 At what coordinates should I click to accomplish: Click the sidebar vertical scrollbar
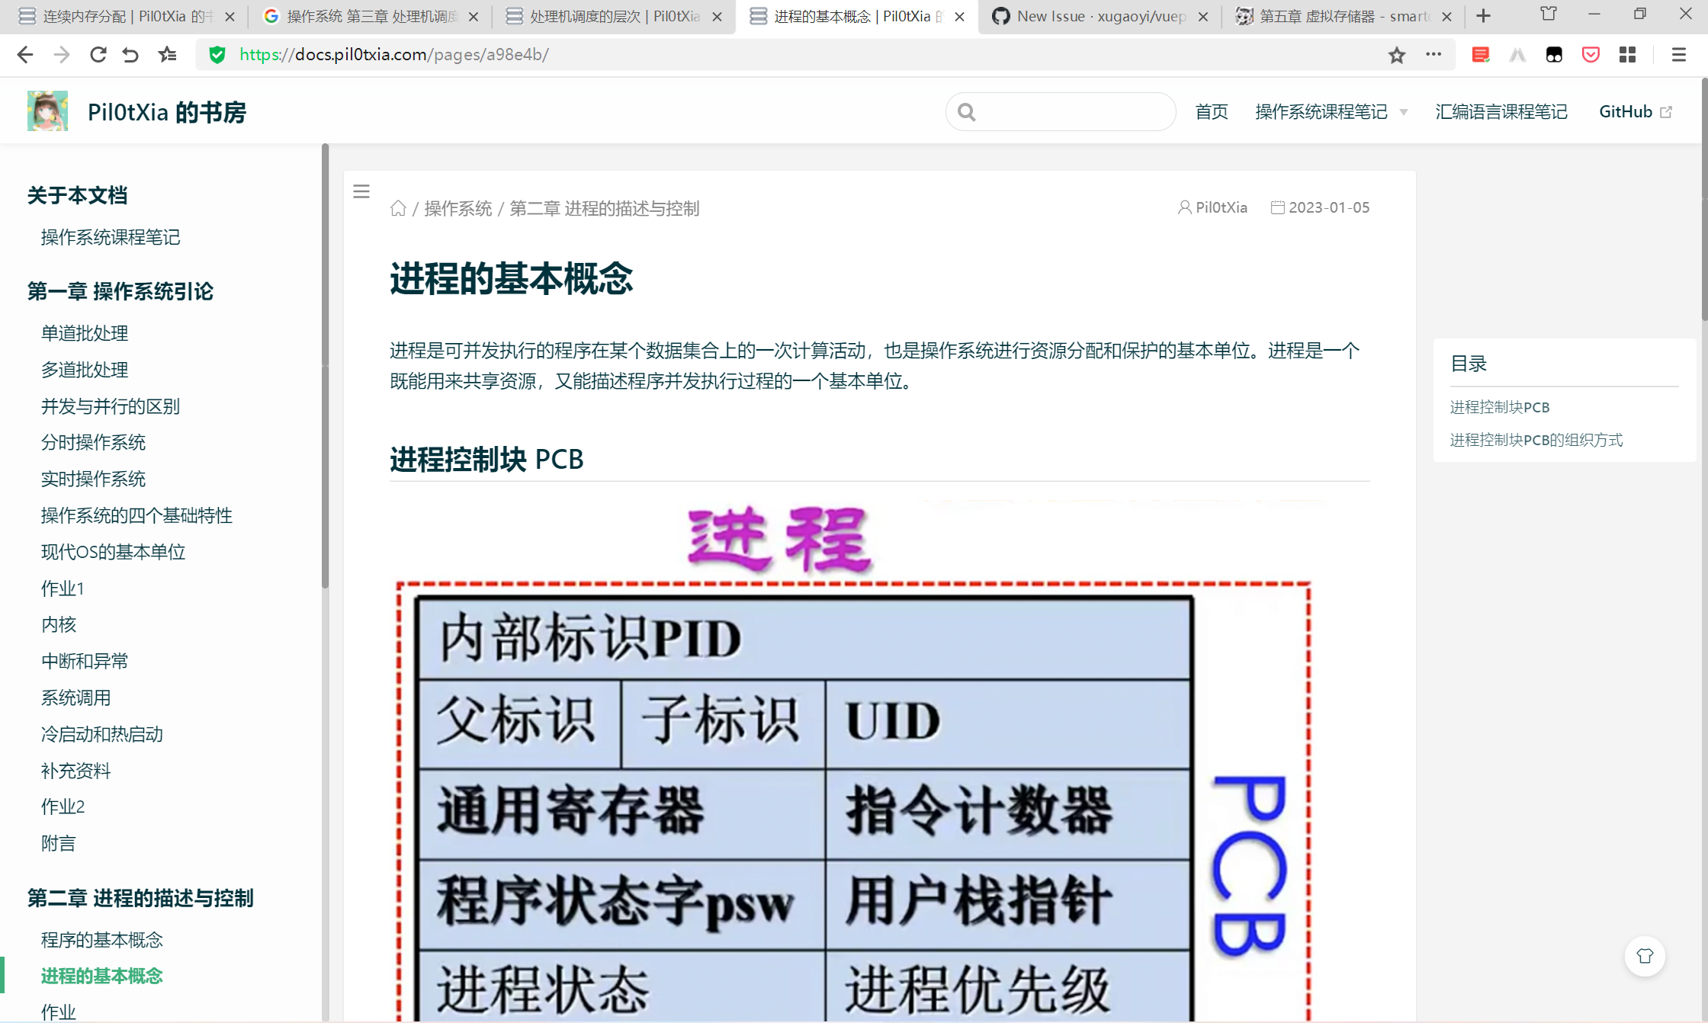coord(325,366)
